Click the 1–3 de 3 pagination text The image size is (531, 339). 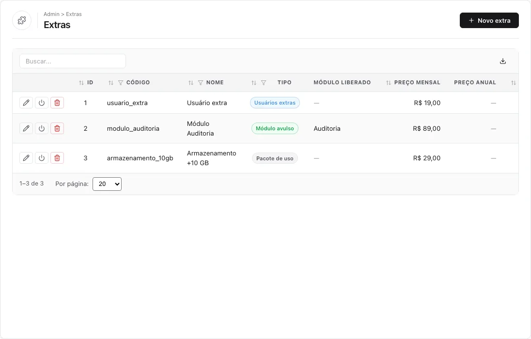click(31, 183)
